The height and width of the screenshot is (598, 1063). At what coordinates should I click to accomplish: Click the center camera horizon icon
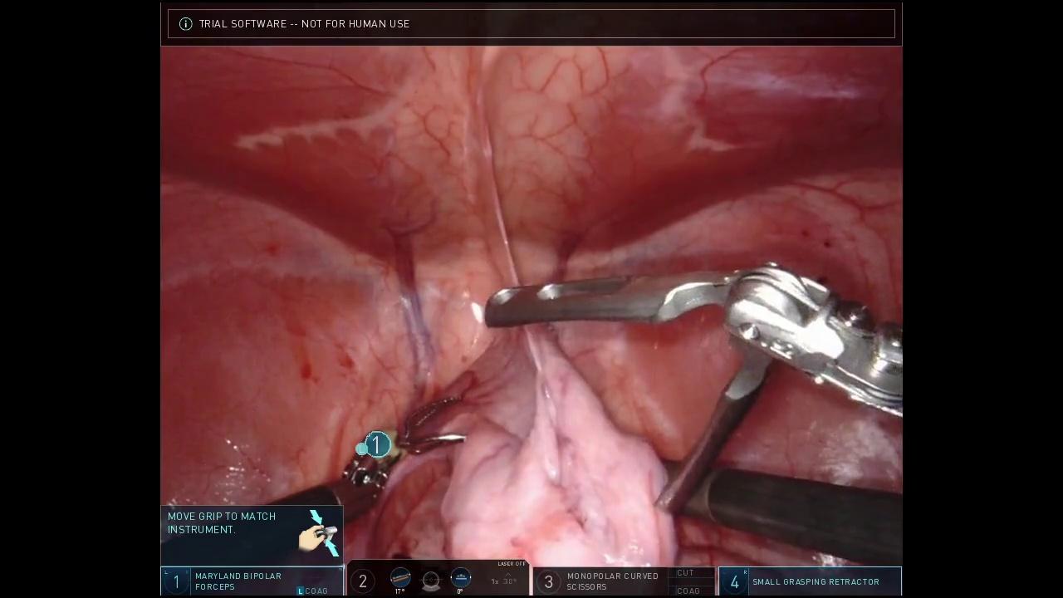pos(431,580)
